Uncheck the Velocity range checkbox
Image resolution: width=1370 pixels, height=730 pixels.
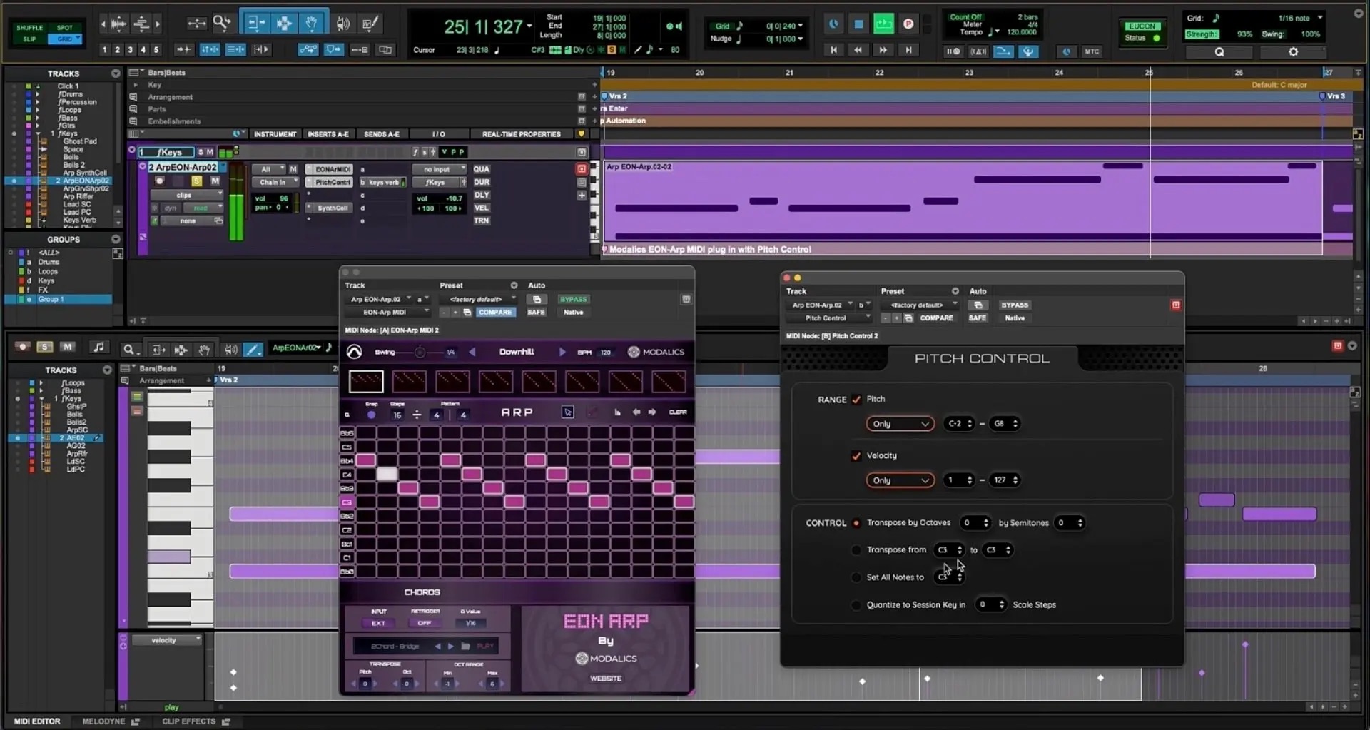click(x=856, y=456)
